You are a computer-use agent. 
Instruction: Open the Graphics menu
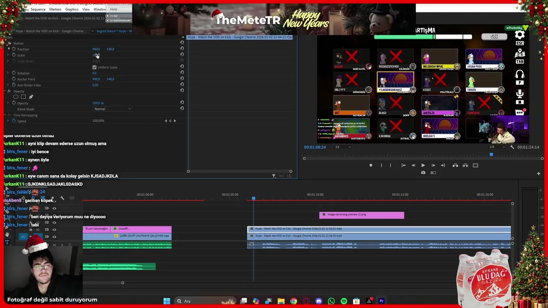point(72,9)
